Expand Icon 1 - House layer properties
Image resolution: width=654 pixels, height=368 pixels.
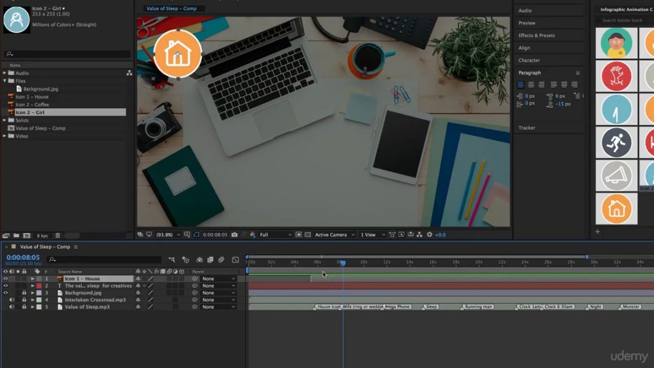click(x=33, y=278)
